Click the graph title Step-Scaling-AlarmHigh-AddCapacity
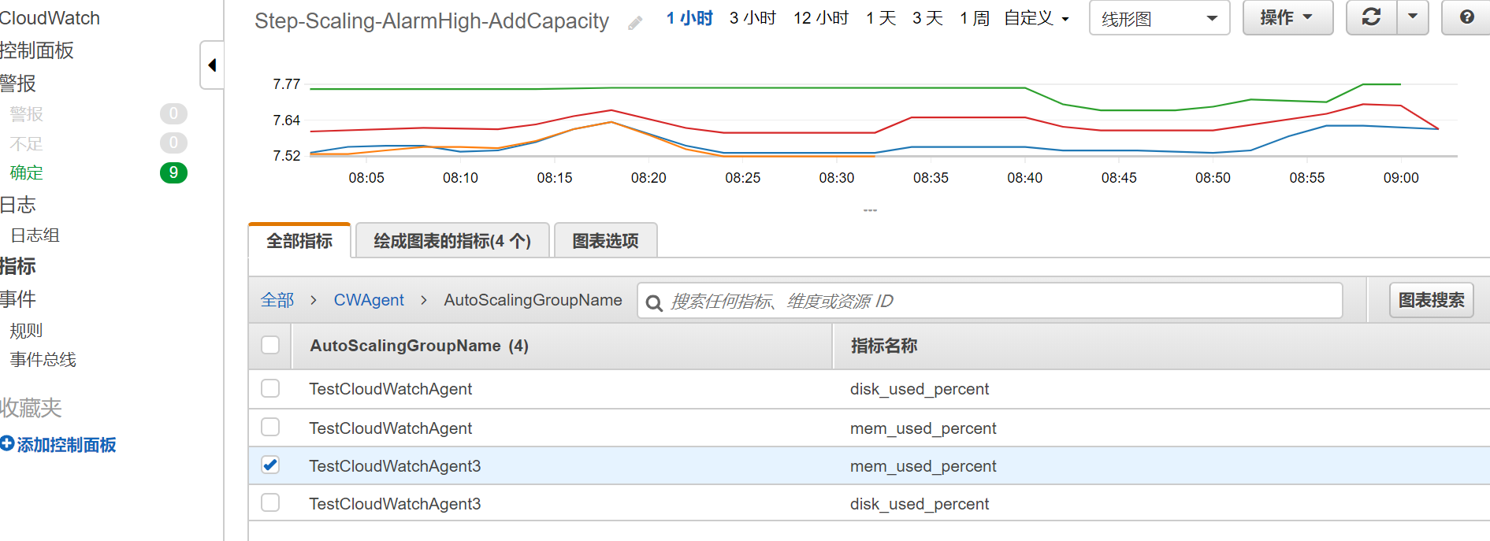 point(432,21)
